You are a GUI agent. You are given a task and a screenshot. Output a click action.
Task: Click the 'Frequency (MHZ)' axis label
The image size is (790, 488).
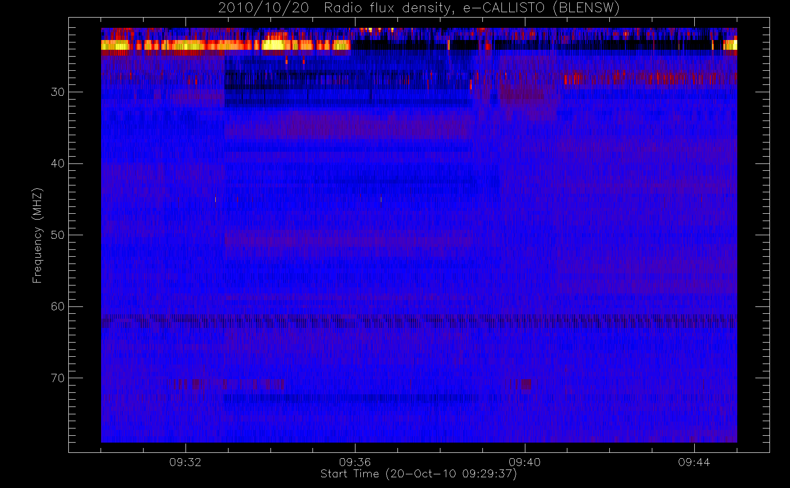37,235
